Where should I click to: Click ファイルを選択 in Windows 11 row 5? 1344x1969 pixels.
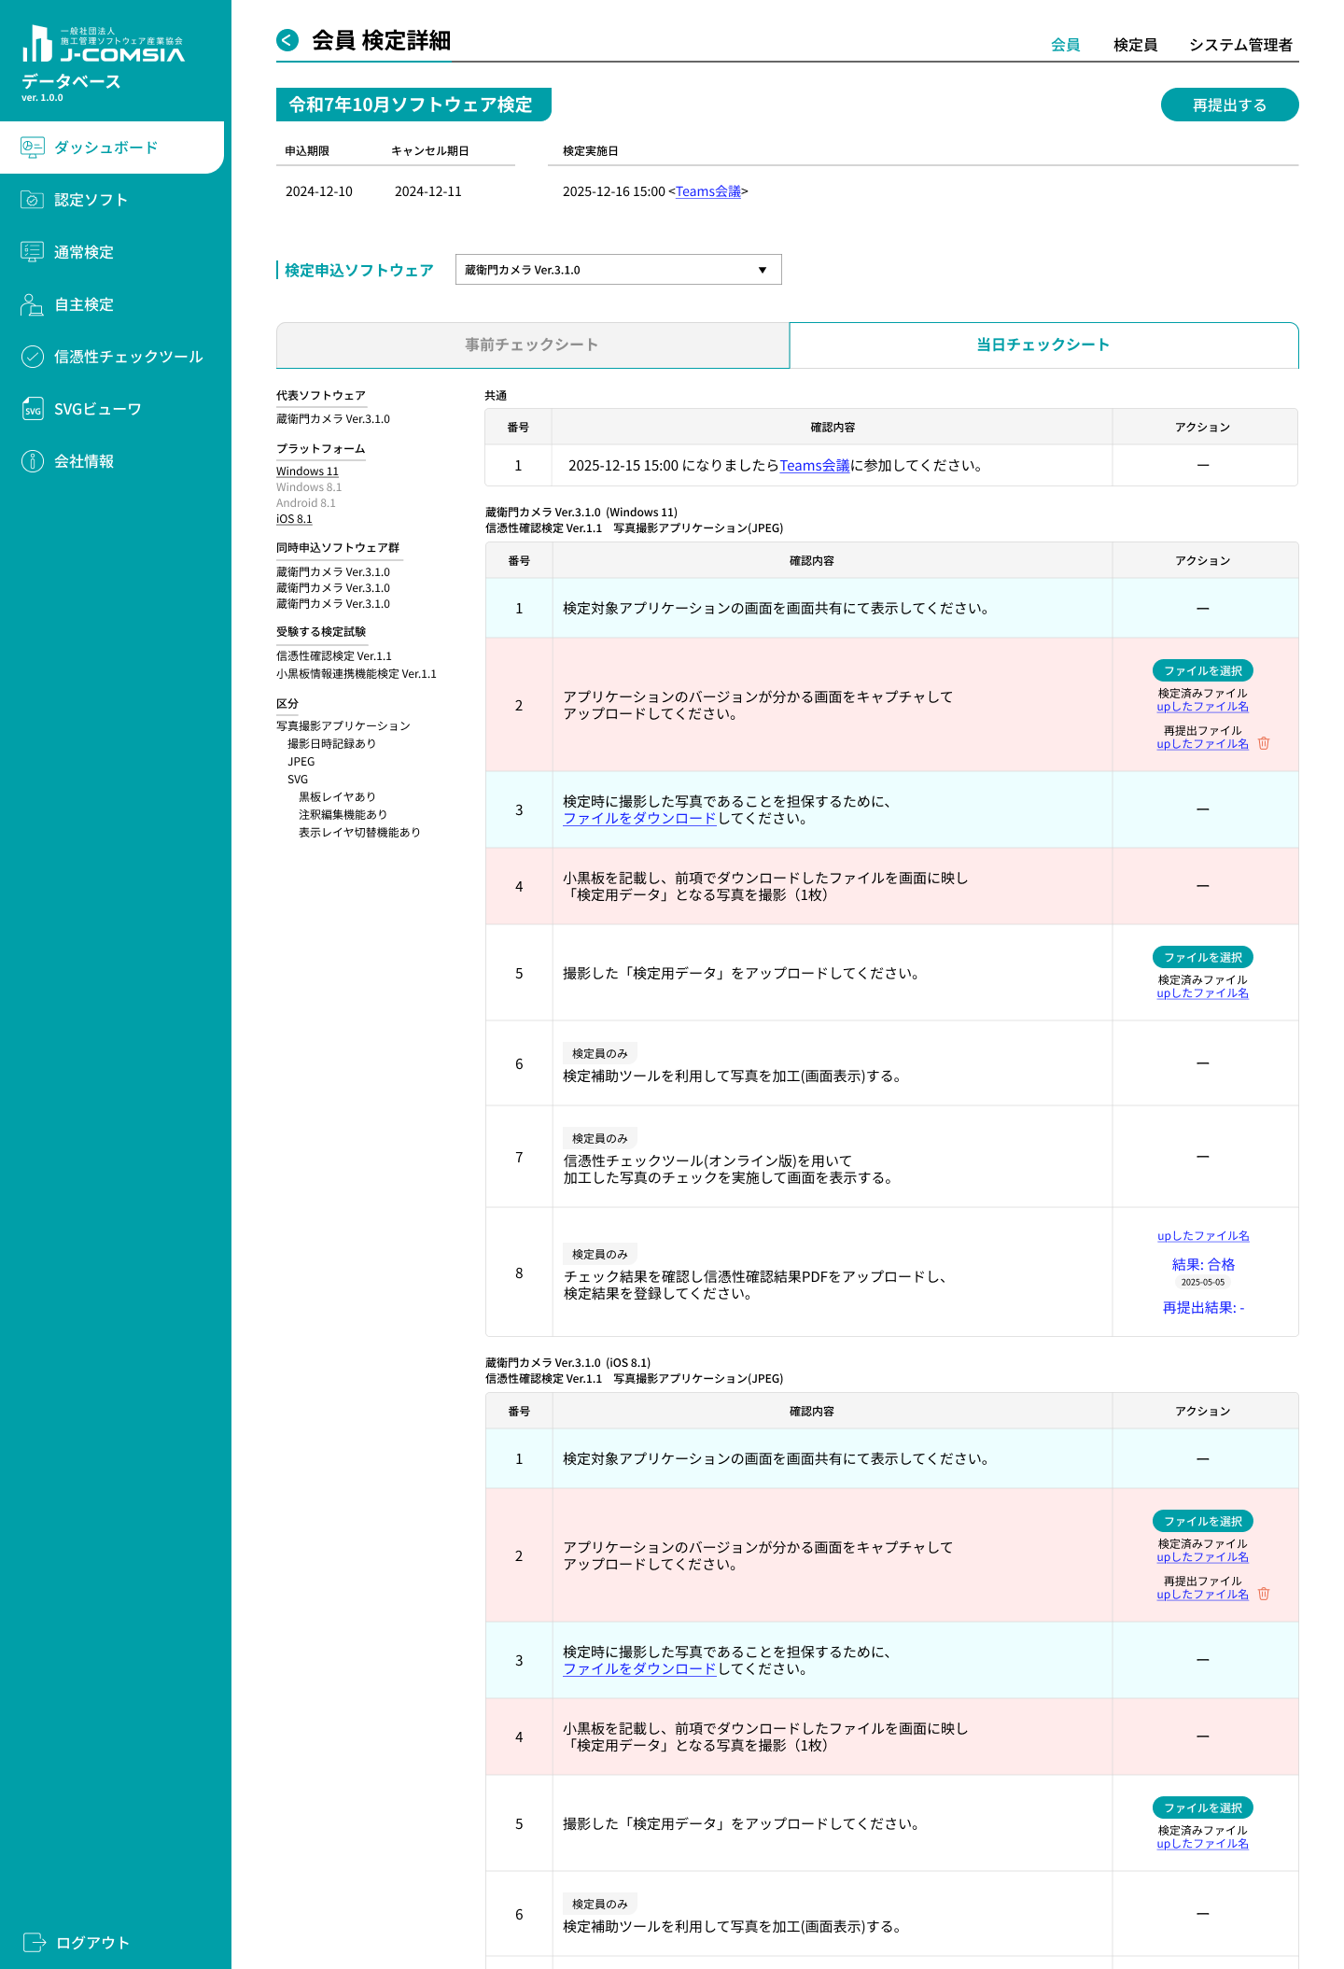click(1202, 957)
